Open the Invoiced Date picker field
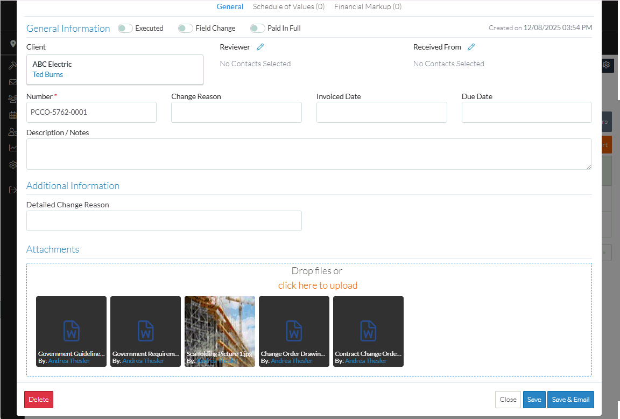The width and height of the screenshot is (620, 419). coord(382,113)
